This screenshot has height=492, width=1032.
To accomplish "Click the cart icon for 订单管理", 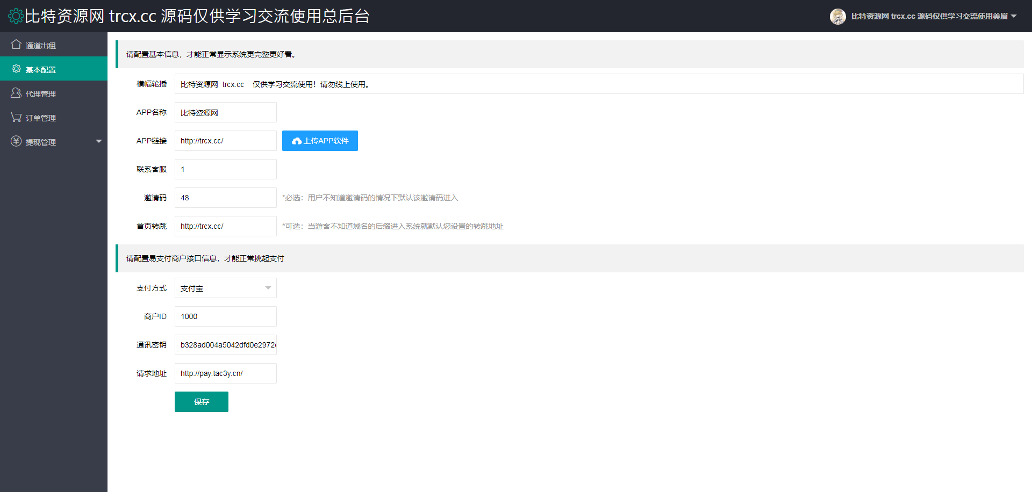I will [x=16, y=117].
